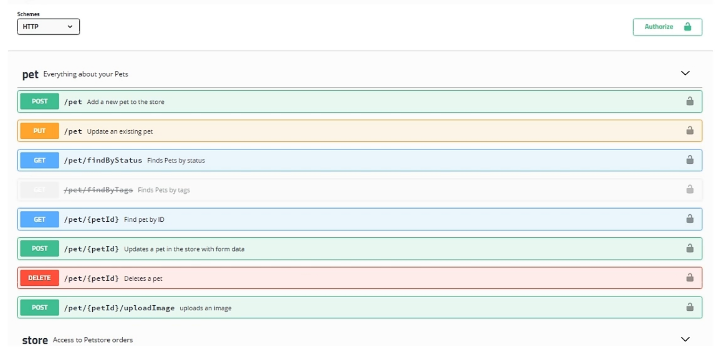Open the store tag heading link
Viewport: 716px width, 353px height.
tap(35, 340)
